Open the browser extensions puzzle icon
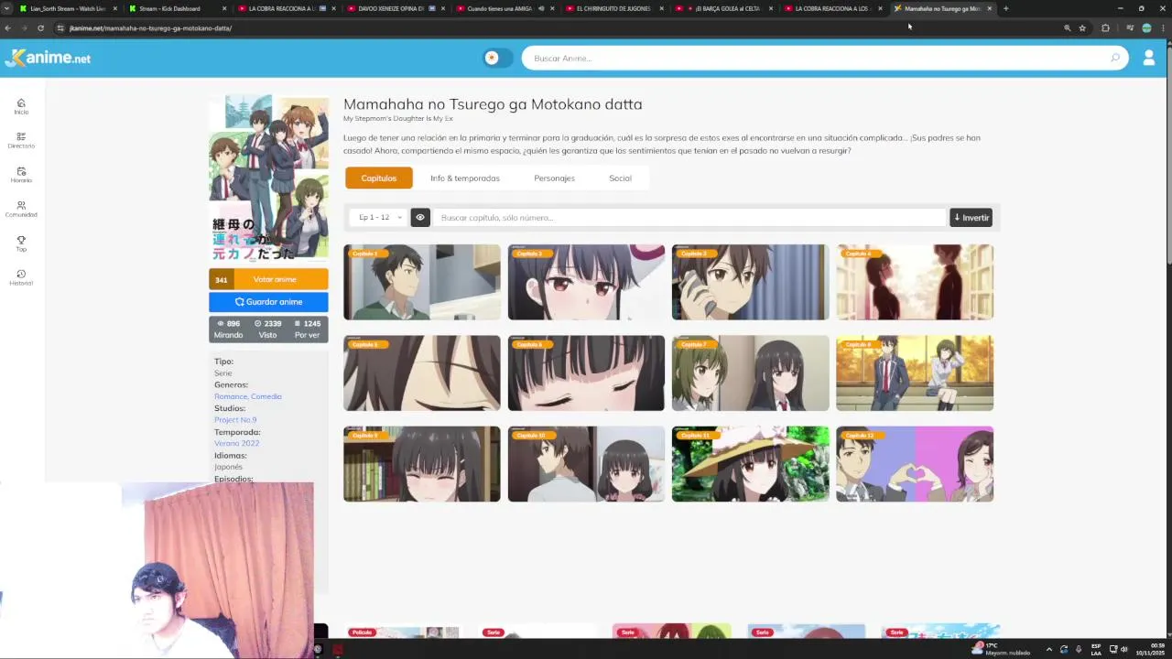 click(1105, 28)
